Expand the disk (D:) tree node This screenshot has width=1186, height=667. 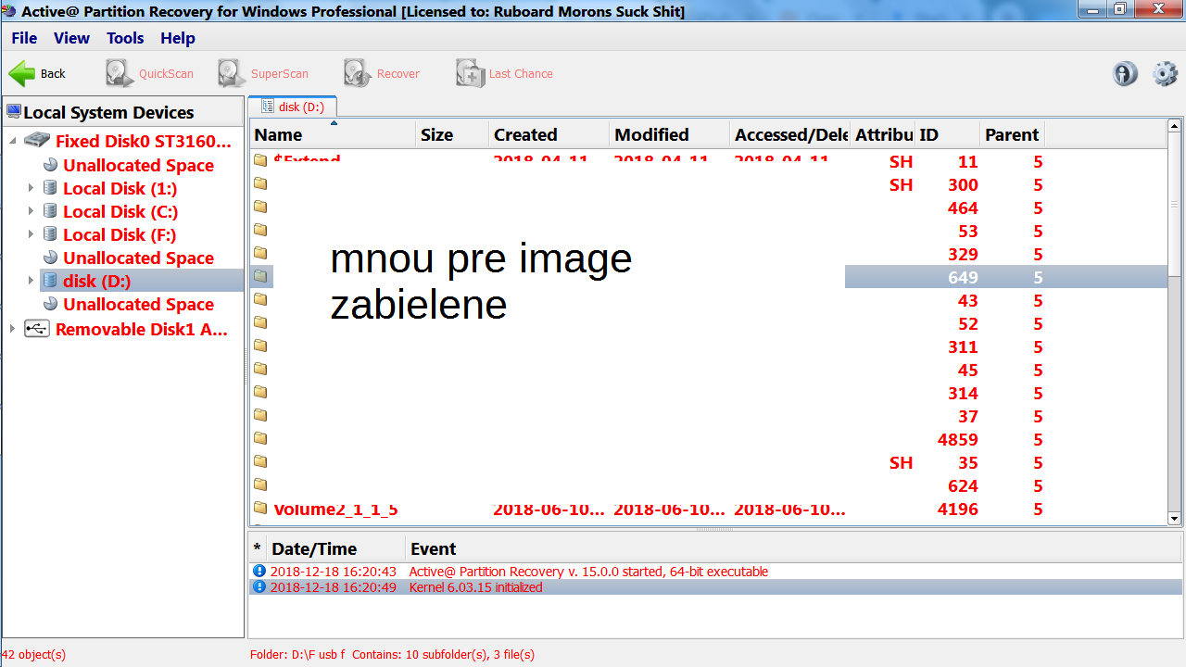[31, 281]
